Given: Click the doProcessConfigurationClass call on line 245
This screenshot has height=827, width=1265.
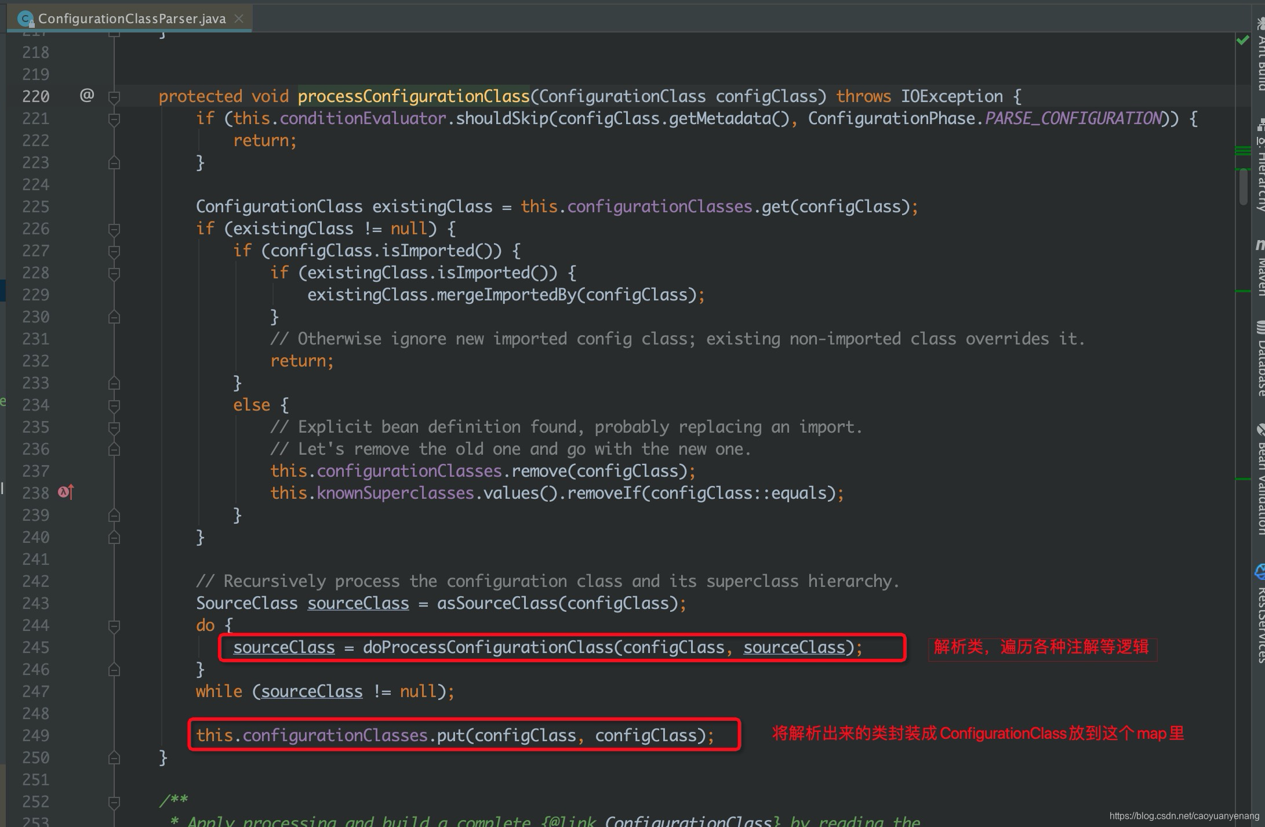Looking at the screenshot, I should pyautogui.click(x=488, y=647).
